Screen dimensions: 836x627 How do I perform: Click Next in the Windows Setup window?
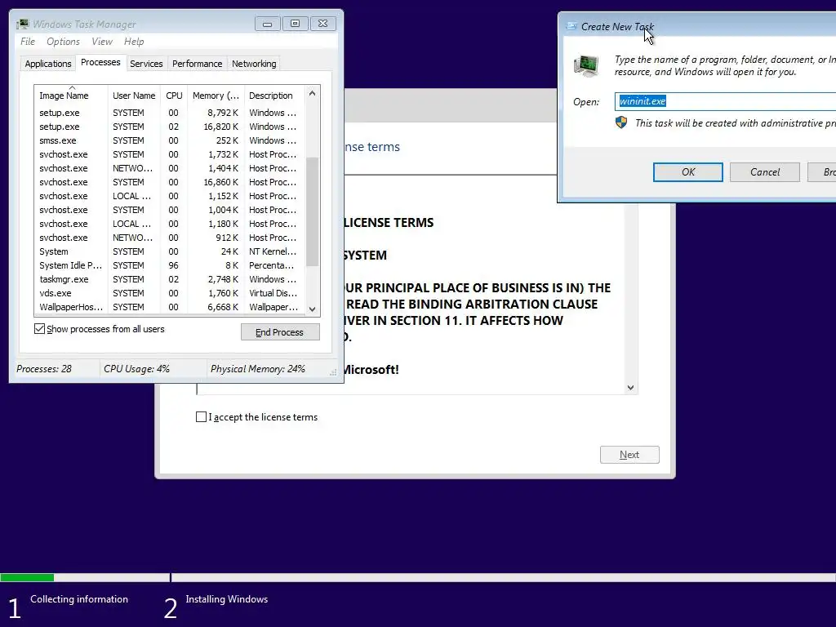pyautogui.click(x=629, y=454)
